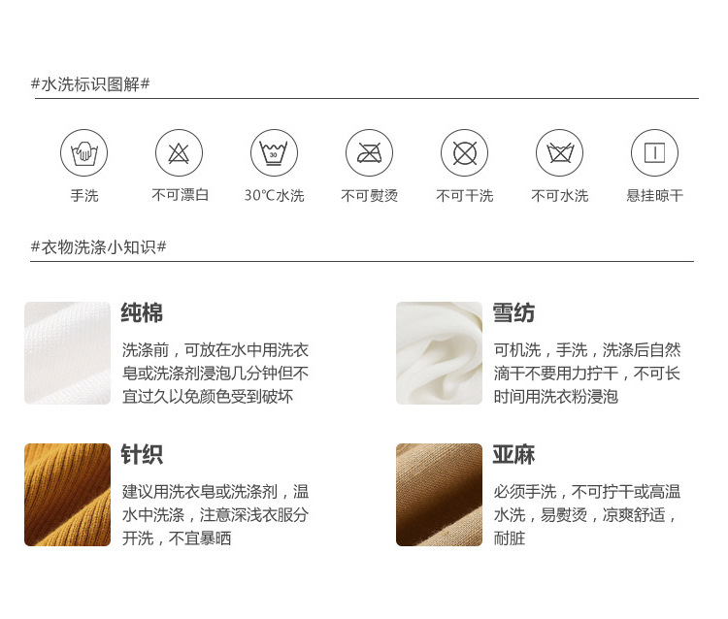Viewport: 728px width, 619px height.
Task: Select the hang-to-dry (悬挂晾干) icon
Action: click(x=654, y=152)
